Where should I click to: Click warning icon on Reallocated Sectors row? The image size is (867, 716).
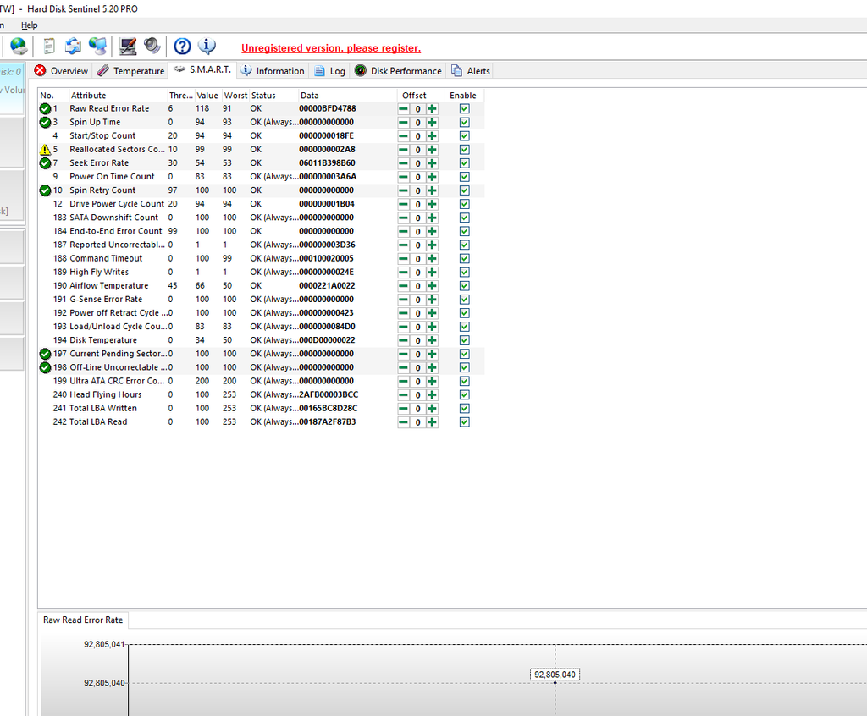[x=46, y=149]
